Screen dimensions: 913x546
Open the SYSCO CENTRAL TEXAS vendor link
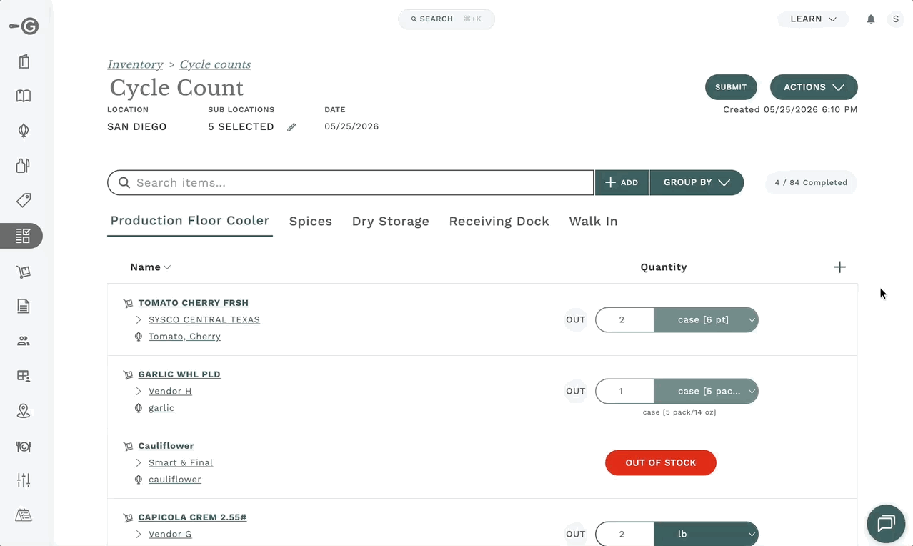pyautogui.click(x=204, y=320)
